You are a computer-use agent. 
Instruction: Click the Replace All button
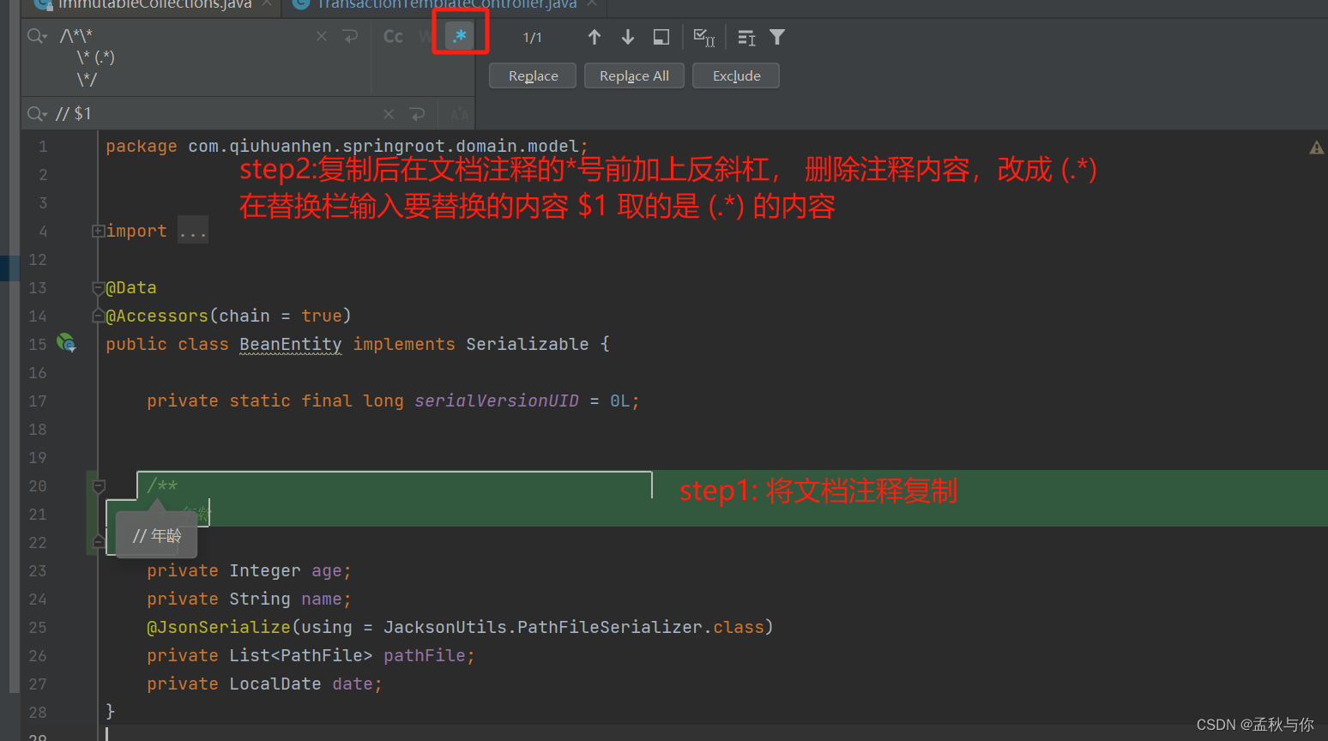click(634, 75)
